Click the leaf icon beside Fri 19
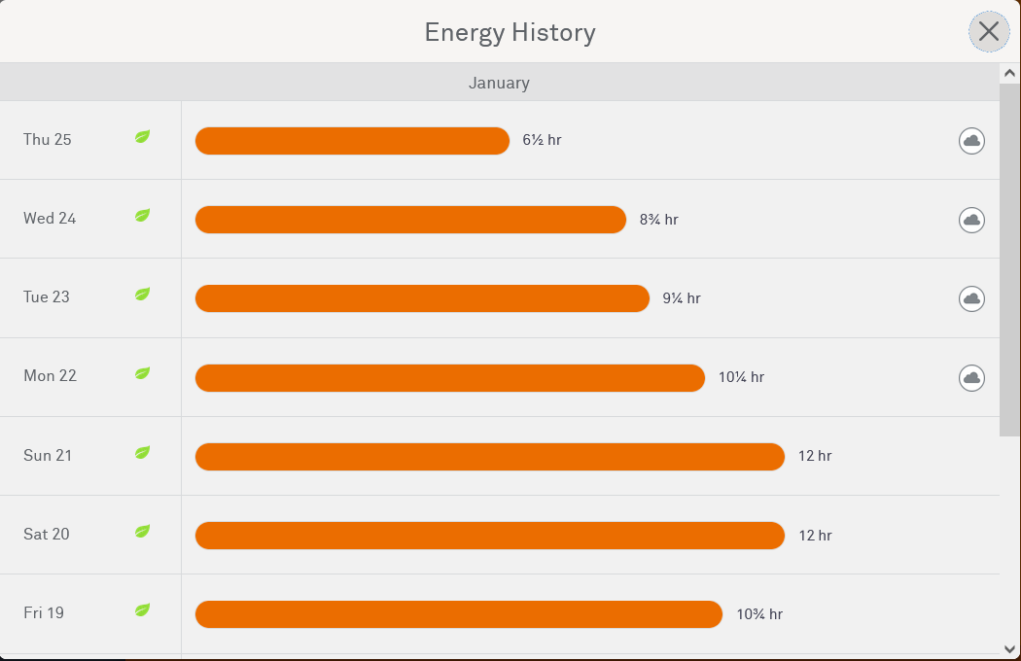This screenshot has height=661, width=1021. [x=142, y=610]
